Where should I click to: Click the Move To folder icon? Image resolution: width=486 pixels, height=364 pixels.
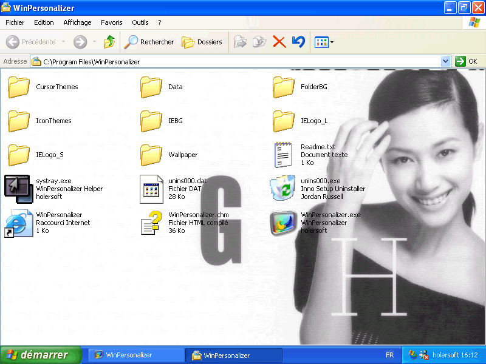(x=240, y=42)
